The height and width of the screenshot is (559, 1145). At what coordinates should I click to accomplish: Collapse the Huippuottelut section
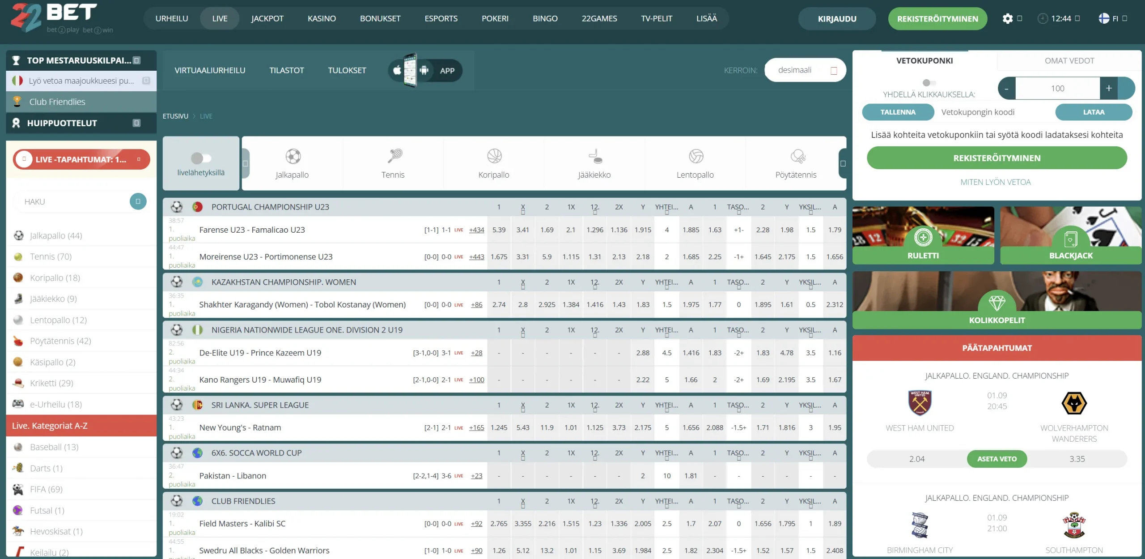click(x=137, y=123)
